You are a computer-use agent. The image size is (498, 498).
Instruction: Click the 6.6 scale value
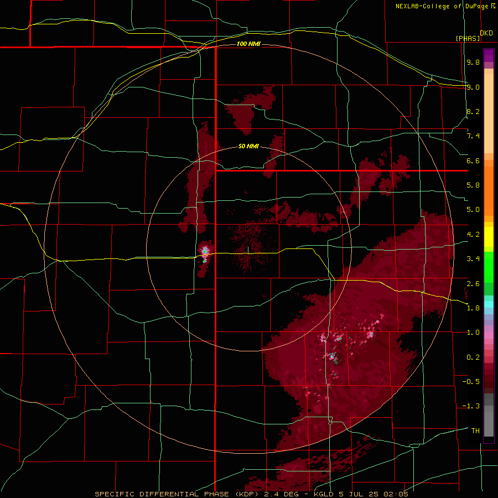coord(473,160)
